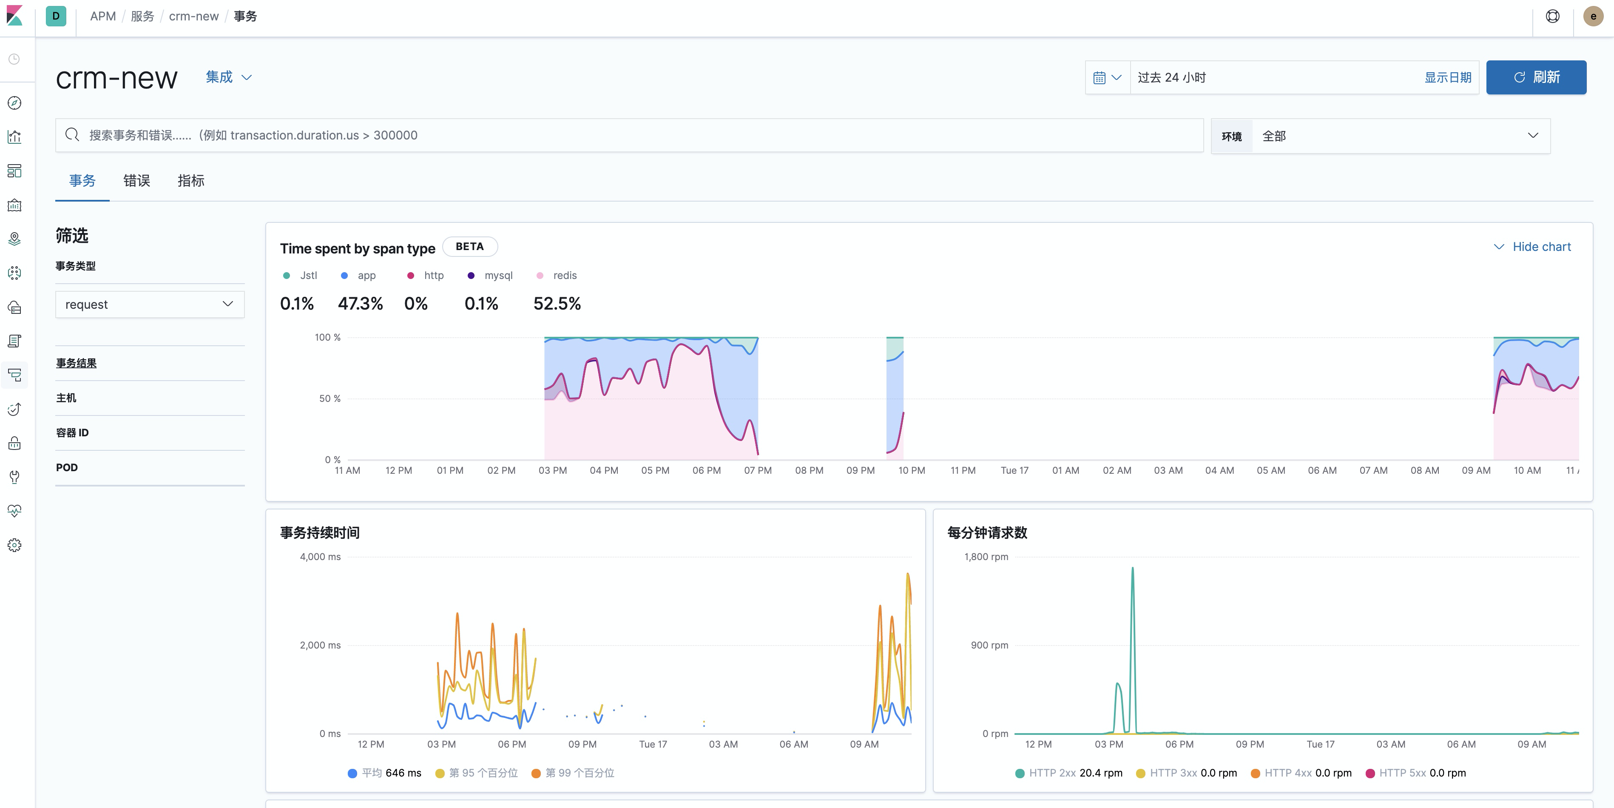Open the 事务类型 request dropdown
Viewport: 1614px width, 808px height.
click(x=149, y=304)
